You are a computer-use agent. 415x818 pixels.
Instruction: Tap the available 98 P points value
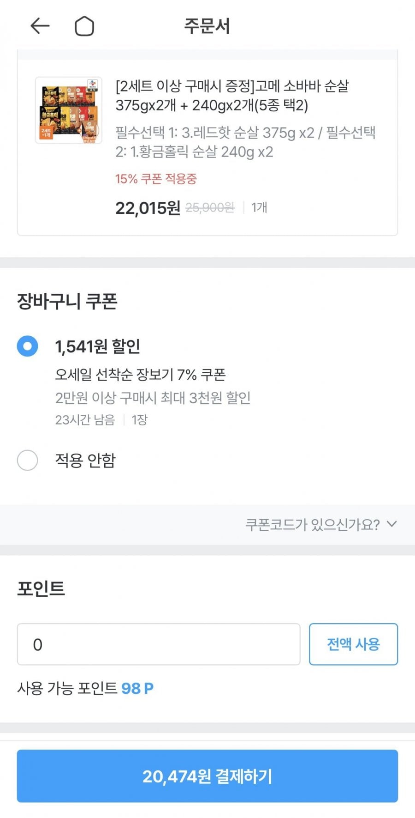(x=137, y=688)
